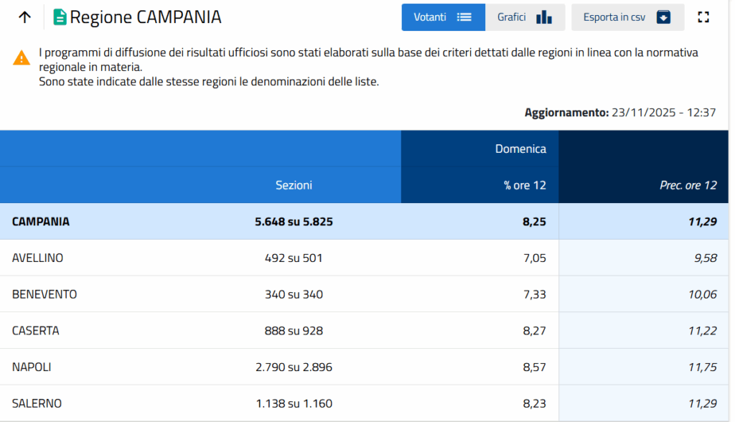Select the NAPOLI province name

[x=32, y=367]
